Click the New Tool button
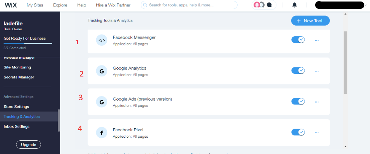The image size is (370, 154). 310,21
